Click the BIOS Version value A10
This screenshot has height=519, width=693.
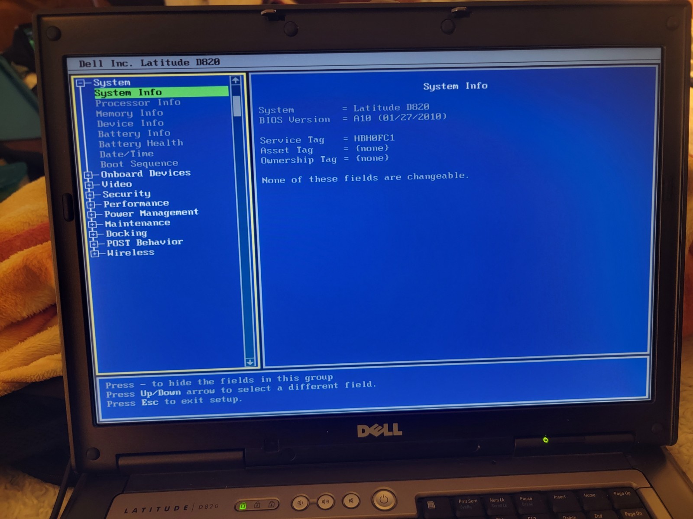point(400,117)
